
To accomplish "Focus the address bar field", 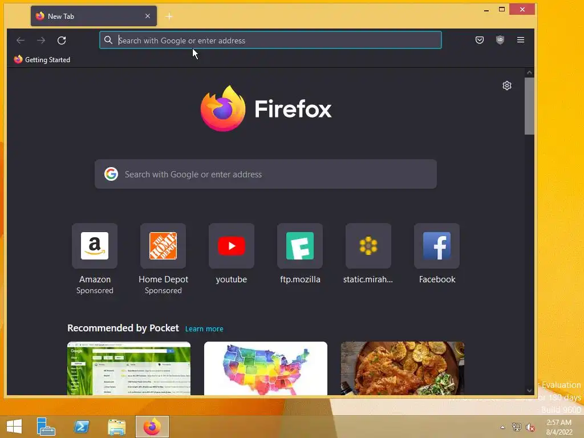I will [270, 40].
